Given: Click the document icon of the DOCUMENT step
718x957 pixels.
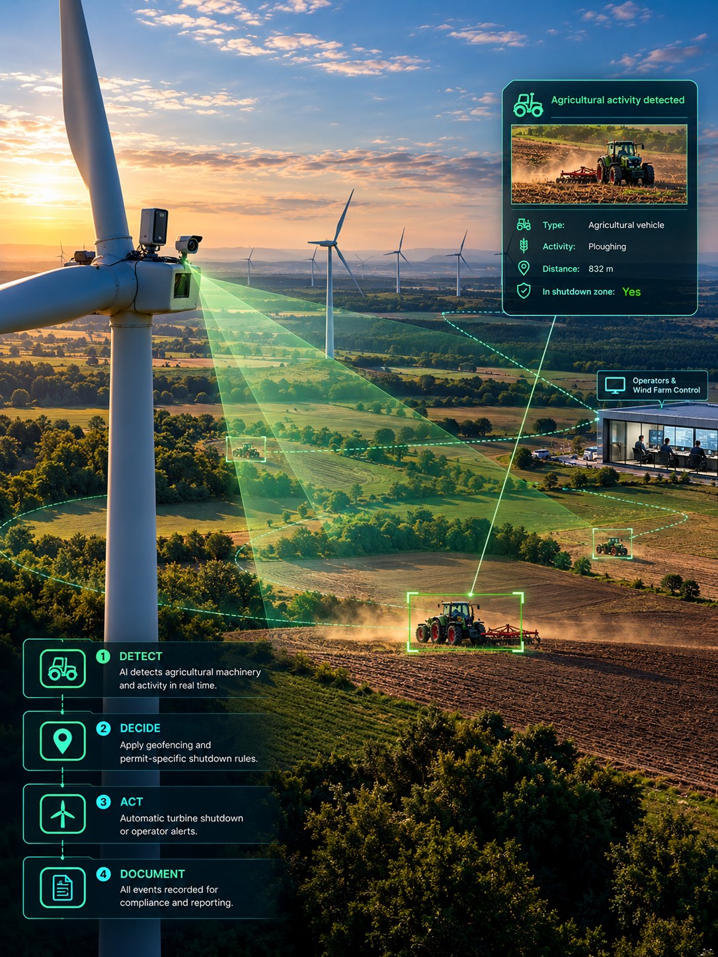Looking at the screenshot, I should [x=63, y=887].
